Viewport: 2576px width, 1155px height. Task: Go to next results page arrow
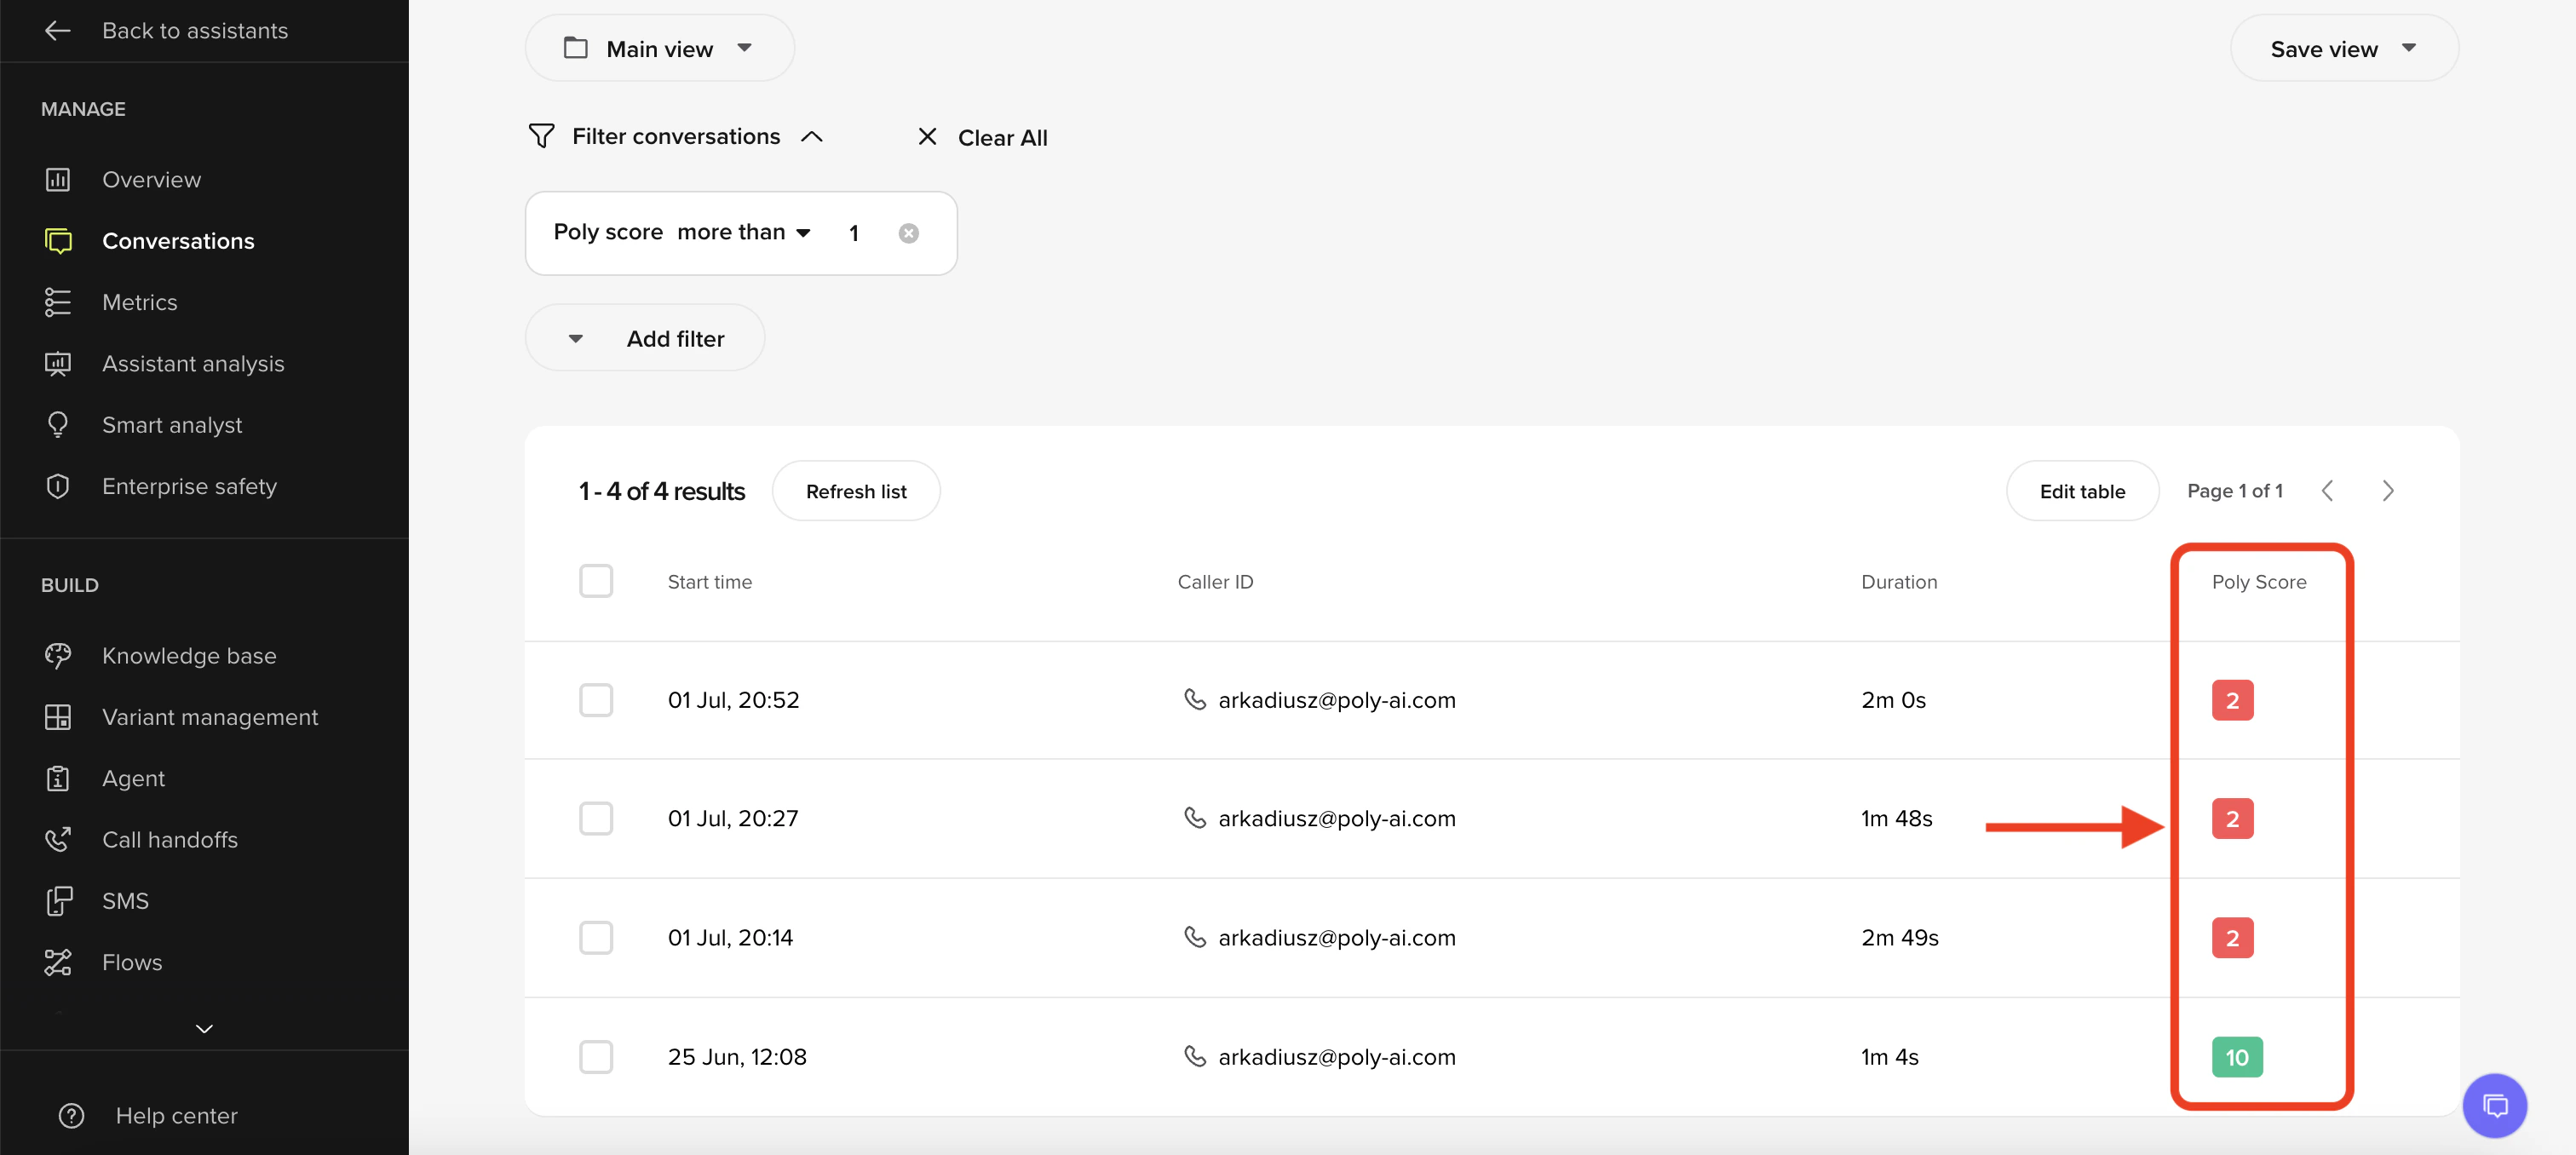coord(2387,491)
